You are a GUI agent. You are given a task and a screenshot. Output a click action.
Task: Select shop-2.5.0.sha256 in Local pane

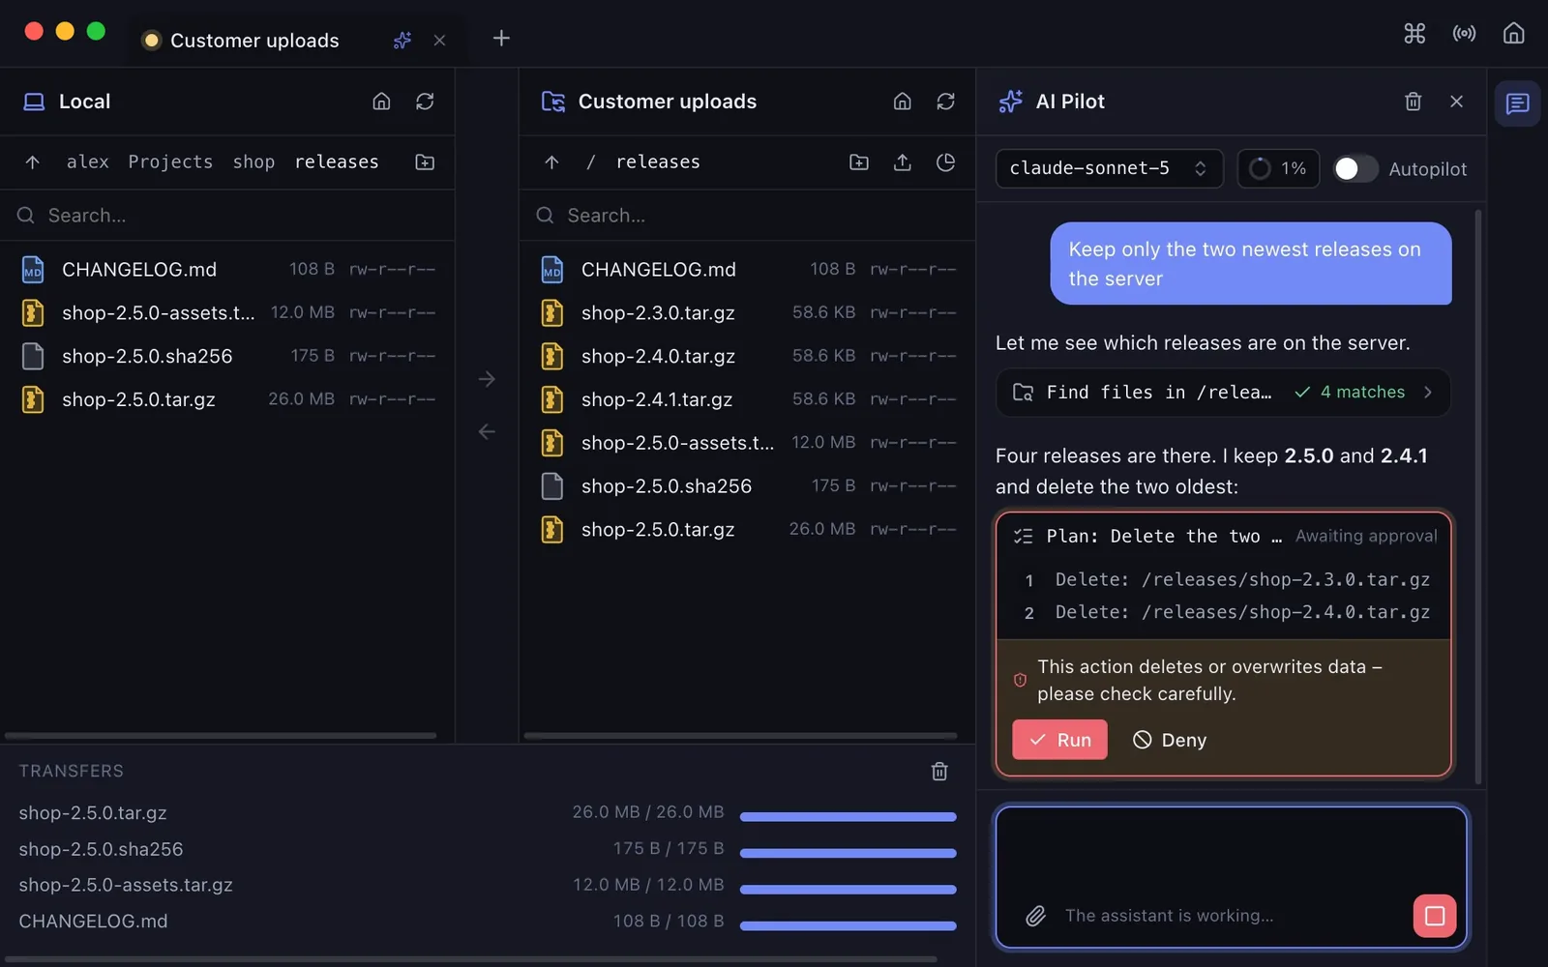point(227,356)
